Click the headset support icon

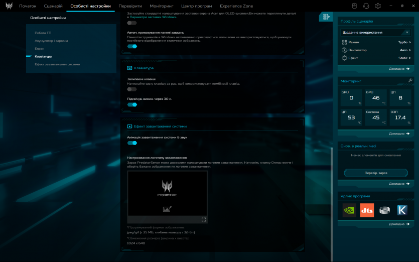click(x=366, y=6)
